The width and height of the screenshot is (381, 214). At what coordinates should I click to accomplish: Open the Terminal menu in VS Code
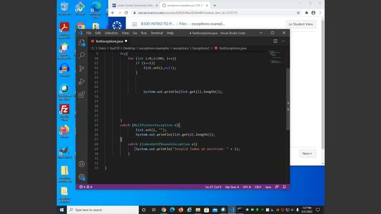coord(157,33)
